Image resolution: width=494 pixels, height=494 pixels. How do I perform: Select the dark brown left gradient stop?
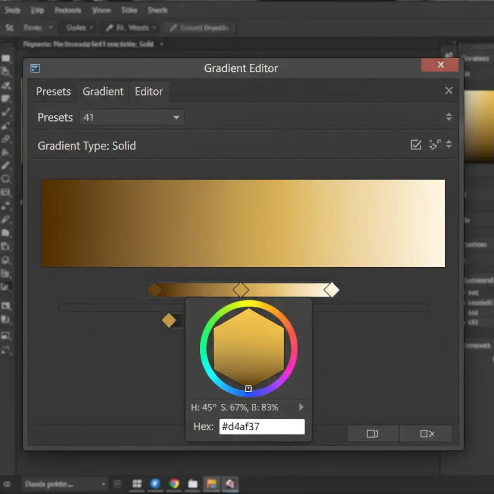(154, 290)
